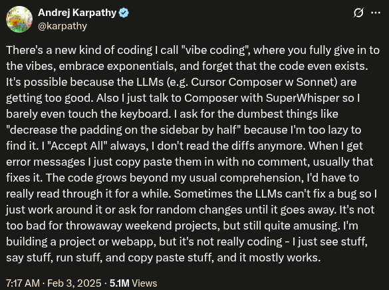Select the Feb 3, 2025 date
The image size is (389, 290).
click(x=74, y=283)
